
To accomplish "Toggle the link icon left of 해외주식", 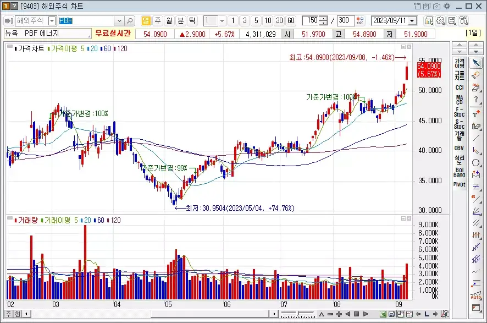I will (x=9, y=21).
